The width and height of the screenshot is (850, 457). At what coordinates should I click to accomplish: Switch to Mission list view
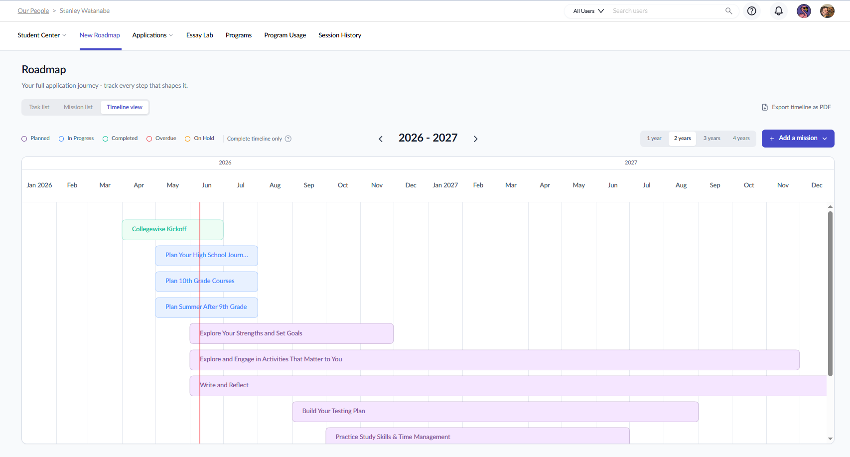point(78,107)
